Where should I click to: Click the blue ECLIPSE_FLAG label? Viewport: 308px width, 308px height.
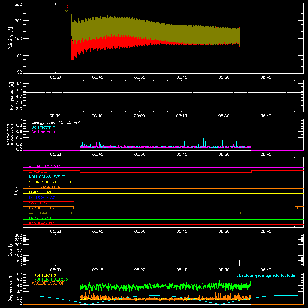42,198
